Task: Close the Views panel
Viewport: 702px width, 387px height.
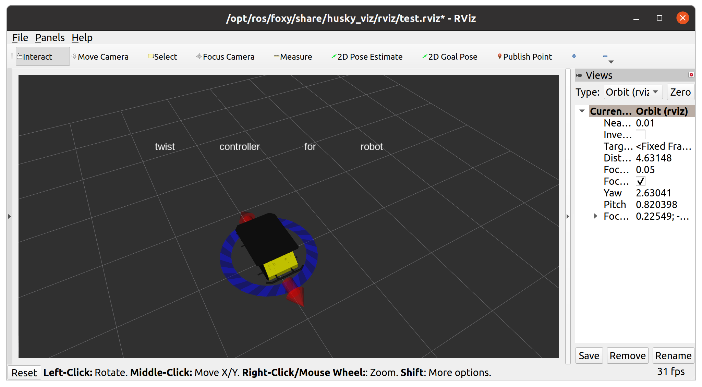Action: coord(691,75)
